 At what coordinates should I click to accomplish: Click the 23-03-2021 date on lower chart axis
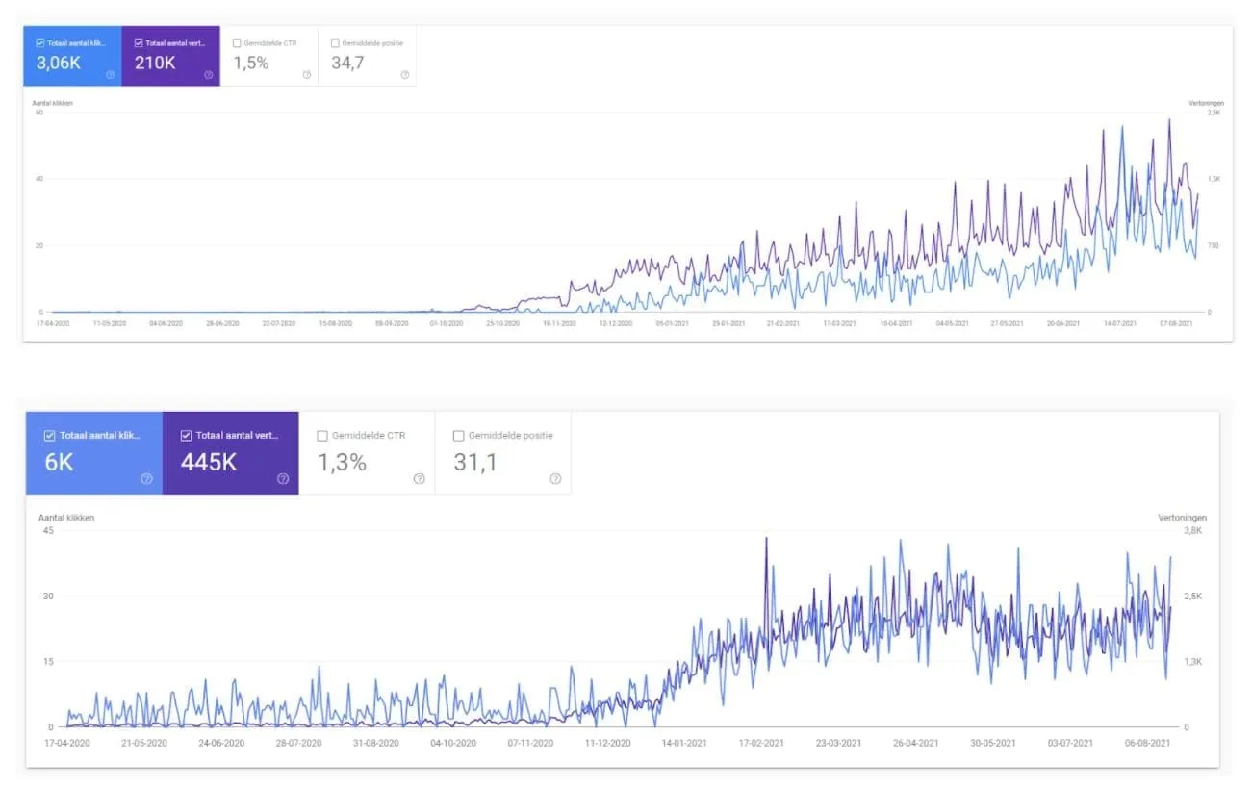pos(837,743)
